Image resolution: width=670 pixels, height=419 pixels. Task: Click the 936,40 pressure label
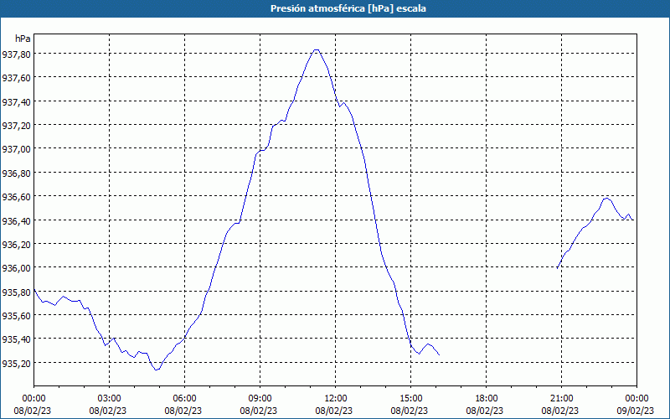click(x=16, y=220)
